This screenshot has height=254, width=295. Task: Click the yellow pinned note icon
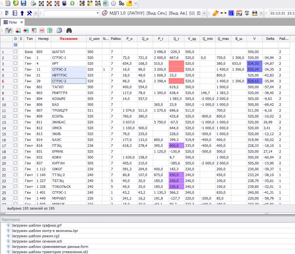129,3
